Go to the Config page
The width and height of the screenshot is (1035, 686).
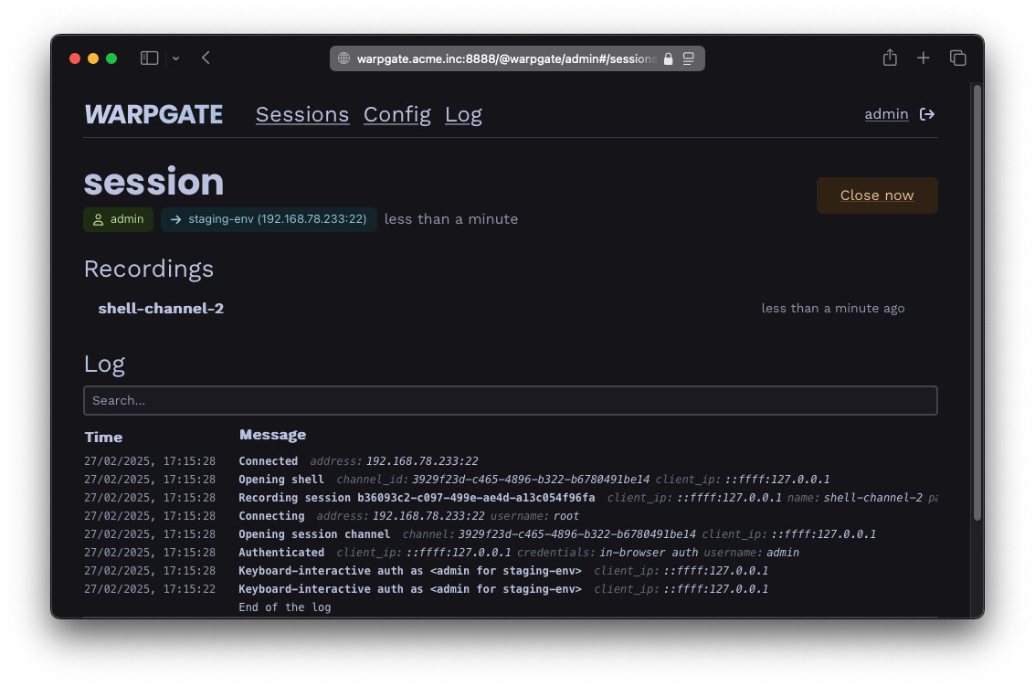[397, 114]
